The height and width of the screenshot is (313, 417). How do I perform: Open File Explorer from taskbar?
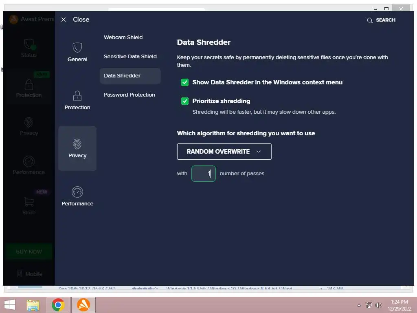tap(33, 305)
